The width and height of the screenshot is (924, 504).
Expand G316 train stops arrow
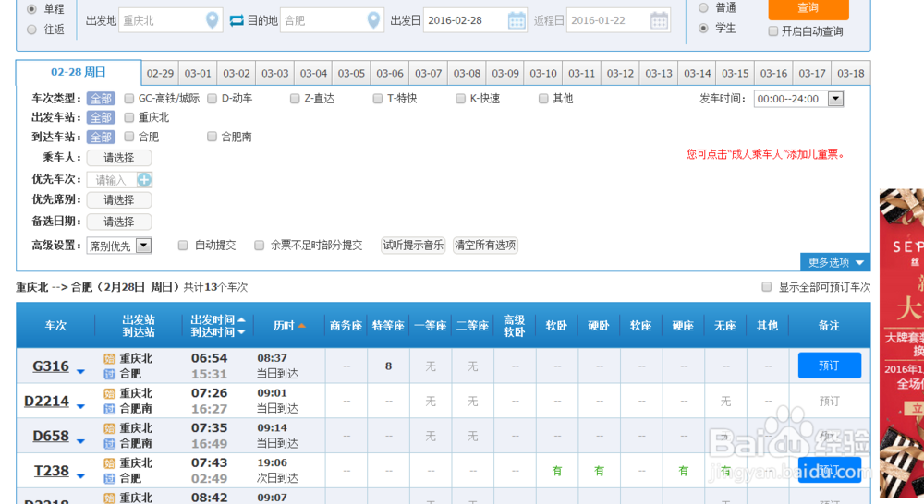[80, 371]
